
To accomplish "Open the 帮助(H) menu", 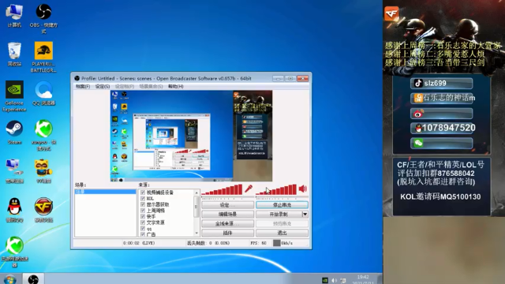I will click(176, 87).
